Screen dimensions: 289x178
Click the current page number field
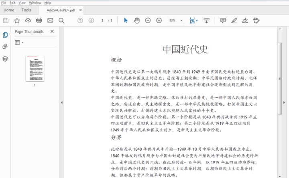tap(102, 20)
